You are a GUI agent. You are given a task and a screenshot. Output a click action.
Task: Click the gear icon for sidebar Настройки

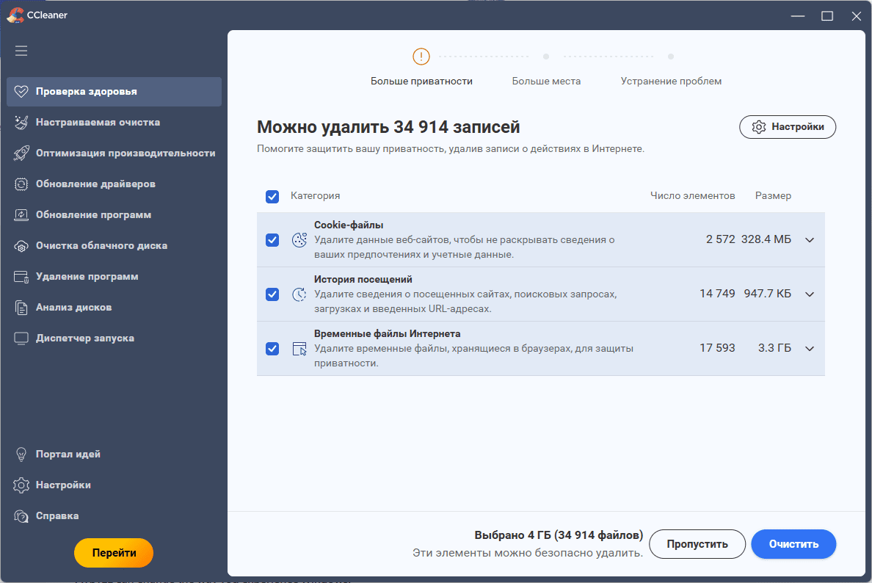click(21, 485)
